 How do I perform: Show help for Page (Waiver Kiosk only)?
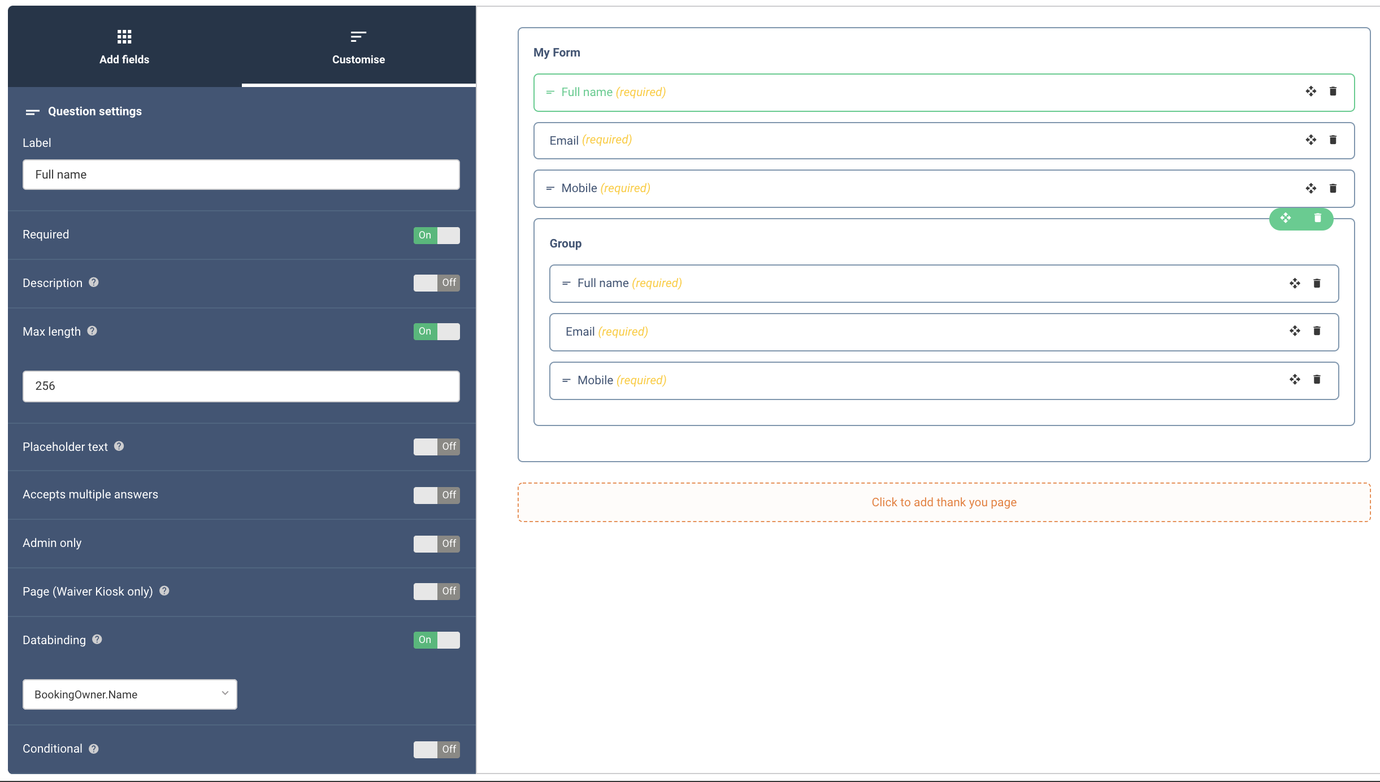pyautogui.click(x=164, y=591)
